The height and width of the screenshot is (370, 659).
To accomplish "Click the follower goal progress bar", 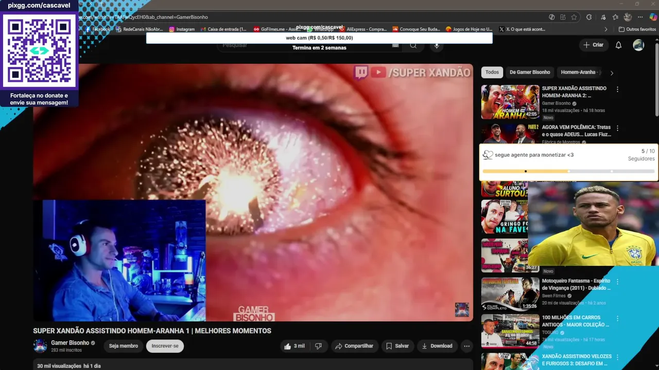I will [569, 171].
